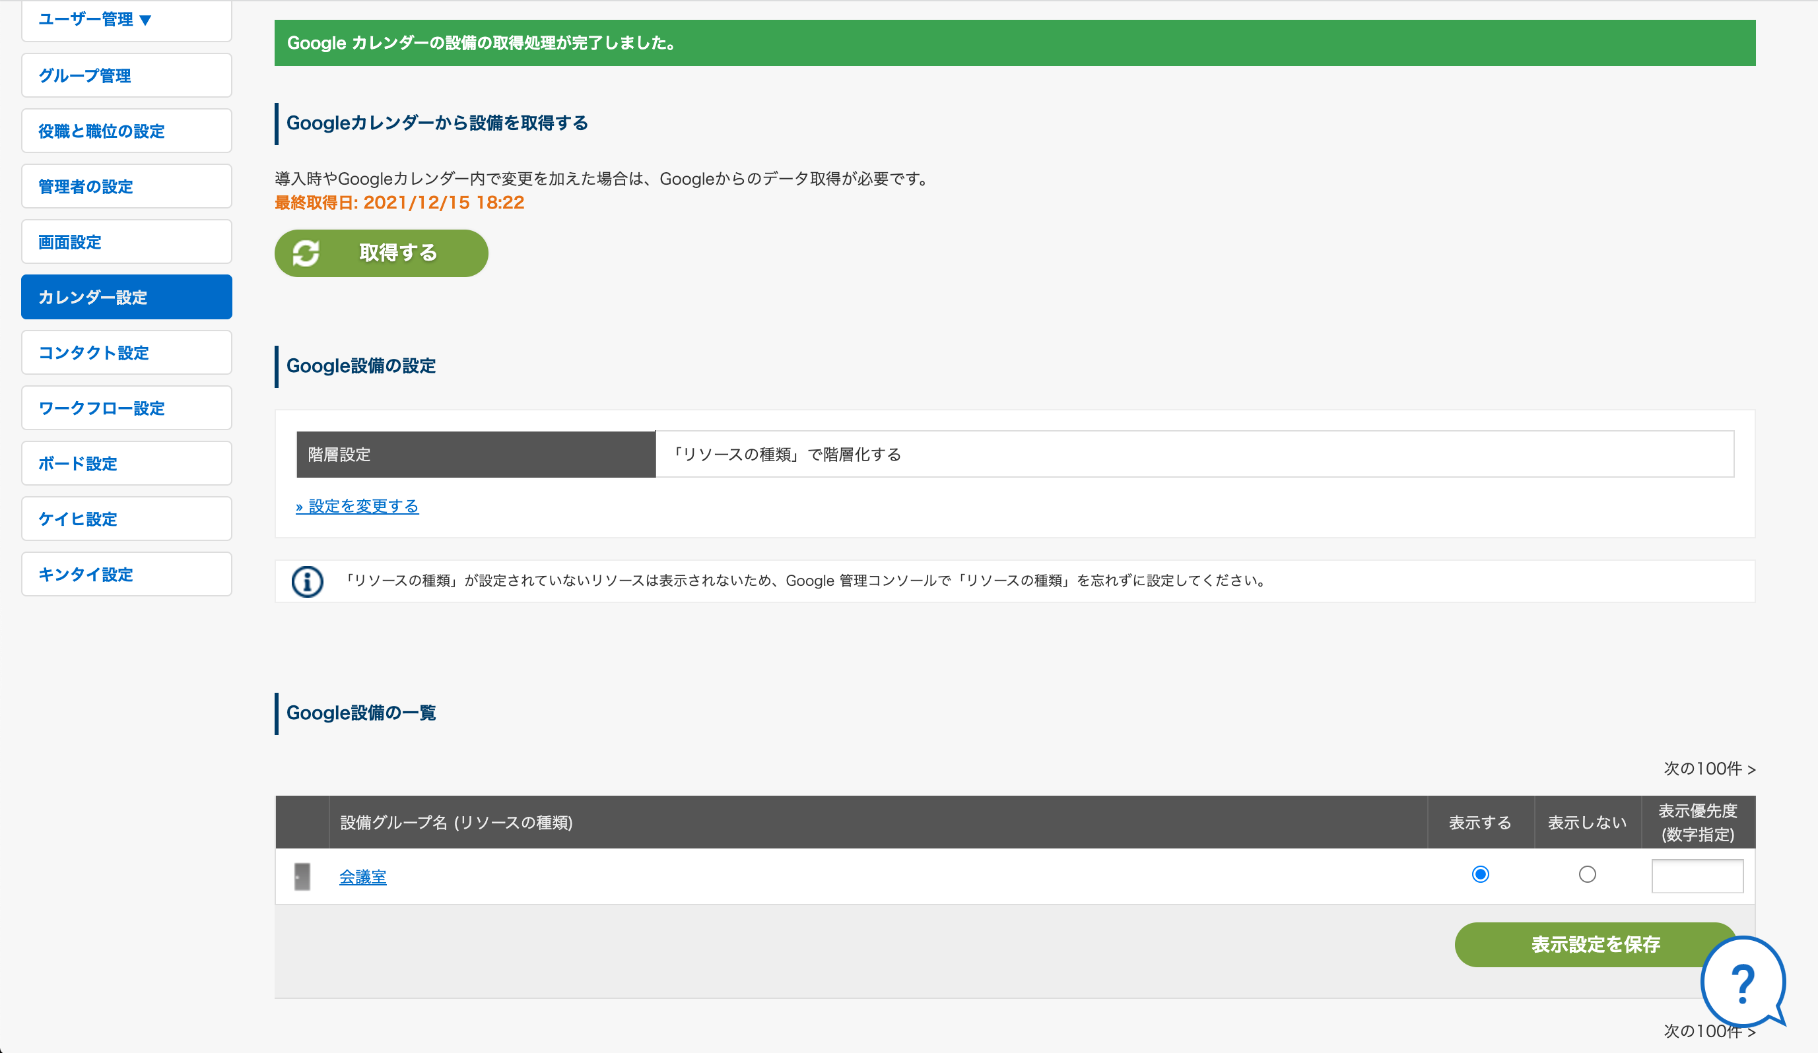The width and height of the screenshot is (1818, 1053).
Task: Select カレンダー設定 in the sidebar
Action: click(126, 297)
